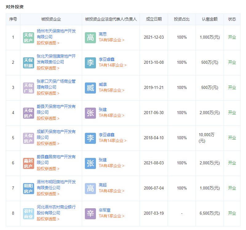Open 张建 profile in row 6
The height and width of the screenshot is (230, 246).
tap(103, 160)
